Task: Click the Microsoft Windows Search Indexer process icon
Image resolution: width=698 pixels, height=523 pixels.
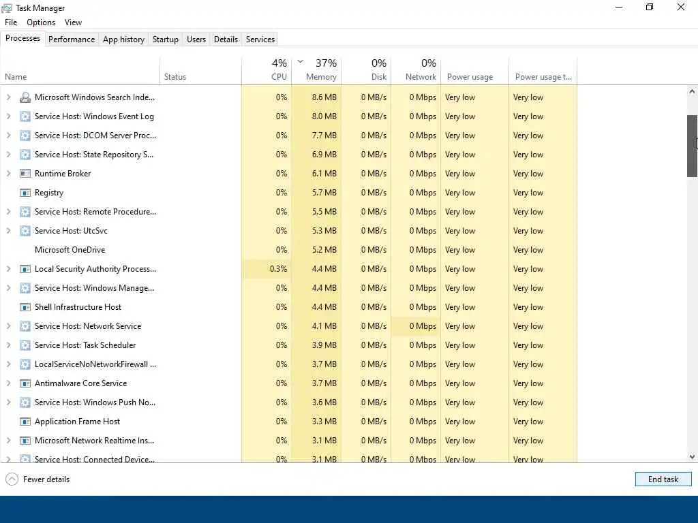Action: coord(25,97)
